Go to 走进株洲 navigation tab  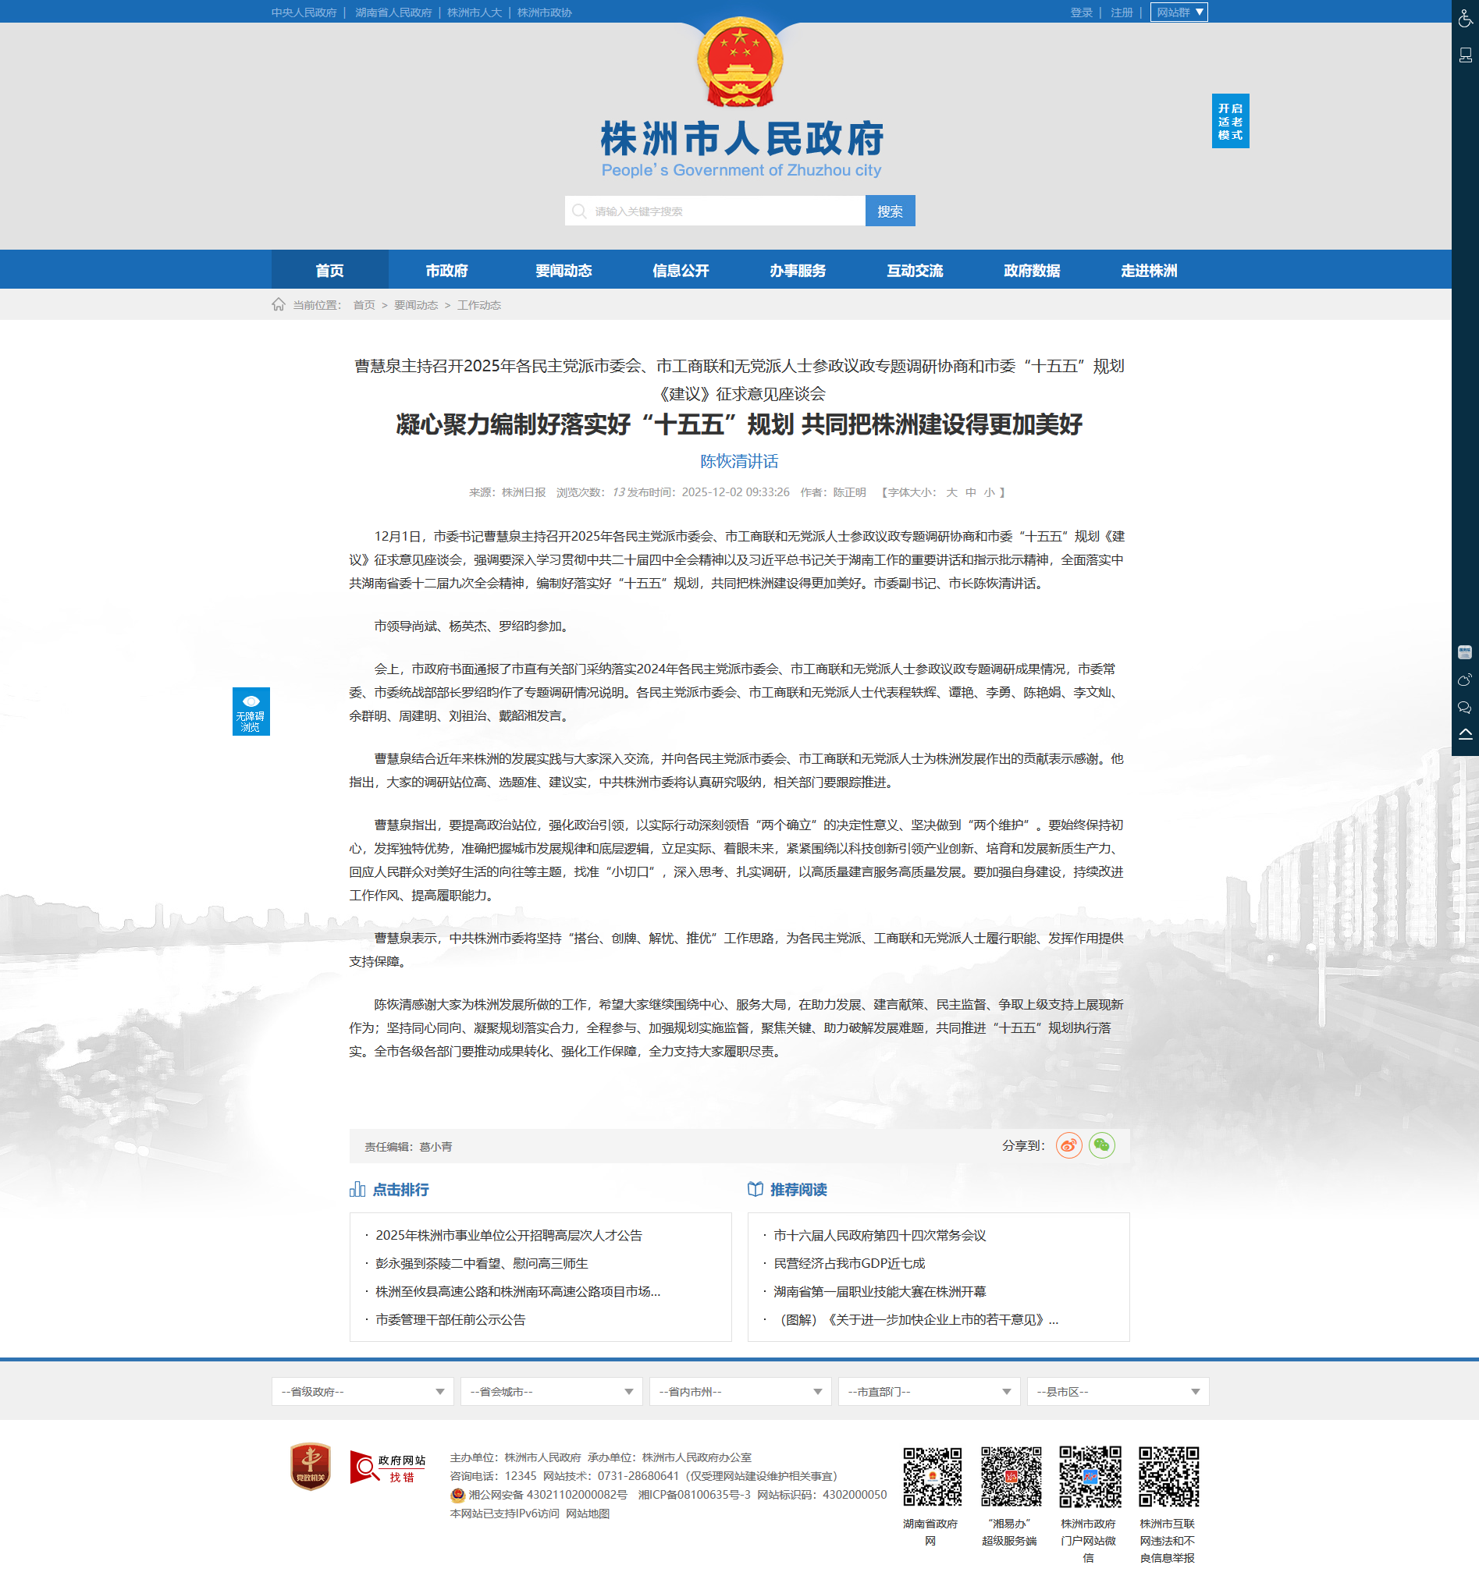tap(1148, 271)
